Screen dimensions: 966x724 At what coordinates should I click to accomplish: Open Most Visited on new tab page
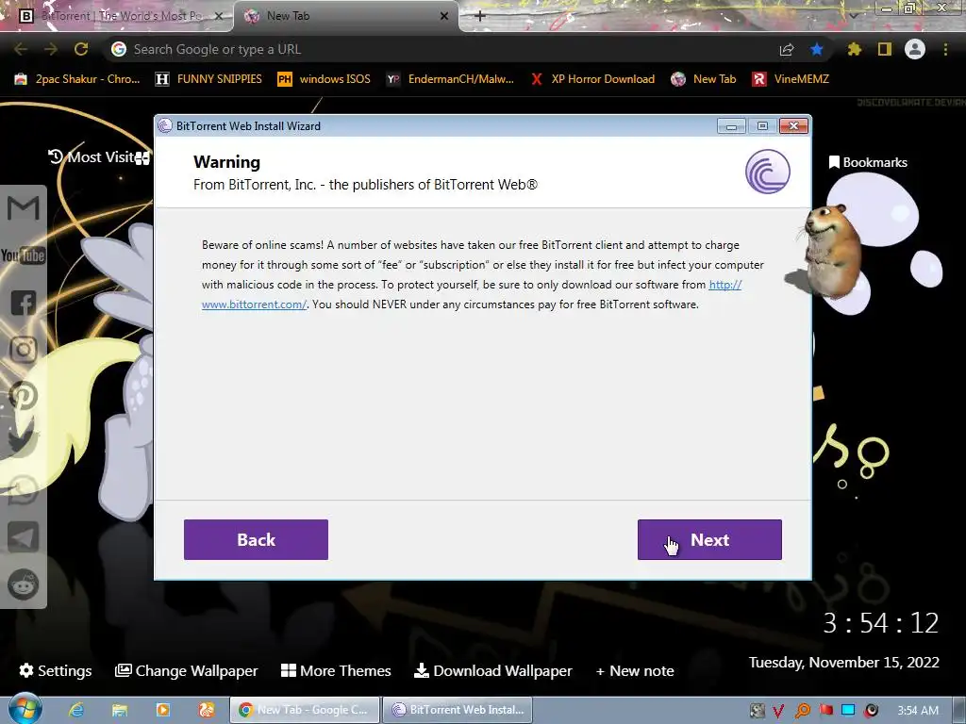98,157
